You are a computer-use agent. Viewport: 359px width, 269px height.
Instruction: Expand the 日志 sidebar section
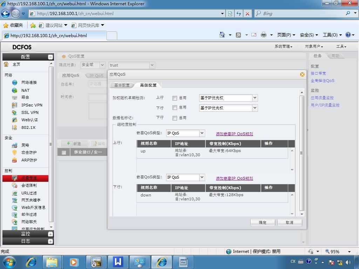(x=50, y=241)
